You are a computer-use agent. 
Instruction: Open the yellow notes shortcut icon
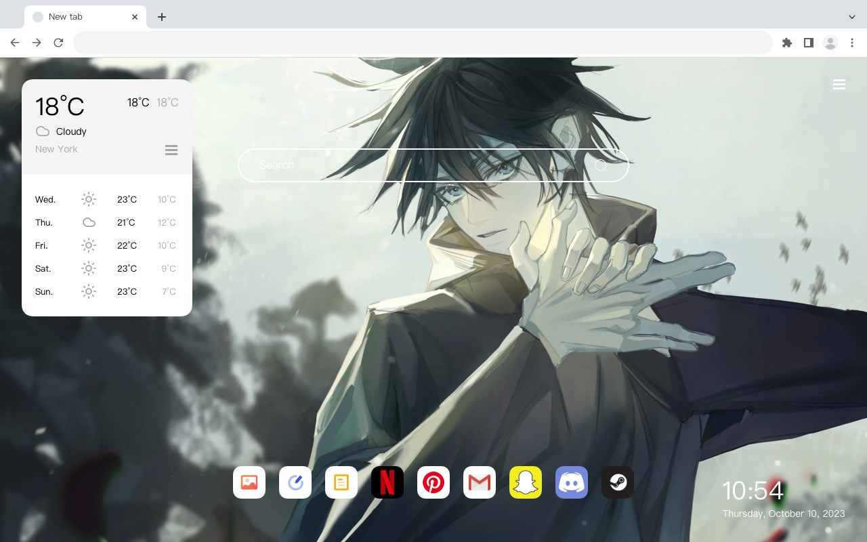(x=341, y=482)
